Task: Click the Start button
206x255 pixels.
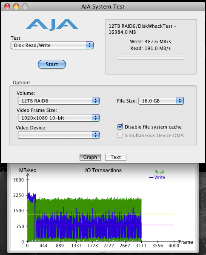Action: point(52,64)
